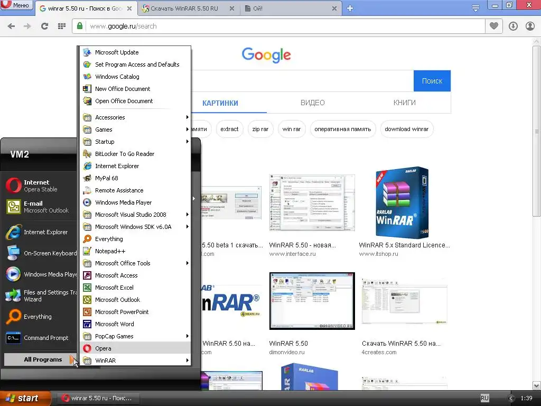
Task: Click the download winrar suggestion chip
Action: (x=406, y=129)
